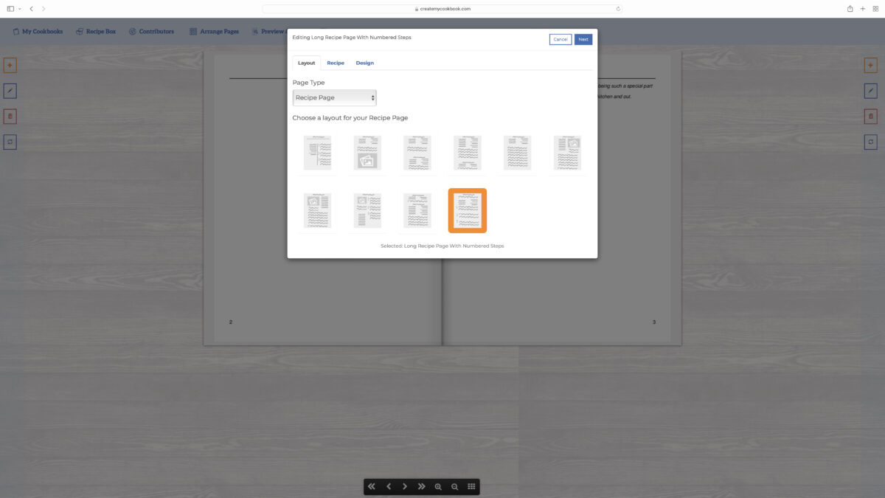Switch to the Recipe tab
The image size is (885, 498).
click(x=336, y=63)
